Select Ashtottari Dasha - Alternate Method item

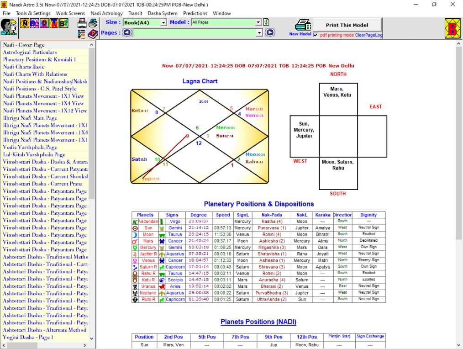click(x=45, y=330)
